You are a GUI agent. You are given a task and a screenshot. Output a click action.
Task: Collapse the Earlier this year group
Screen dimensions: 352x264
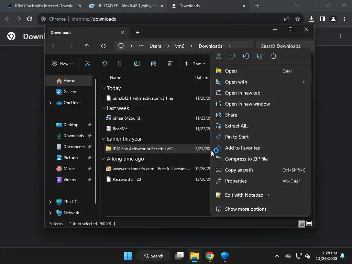103,139
